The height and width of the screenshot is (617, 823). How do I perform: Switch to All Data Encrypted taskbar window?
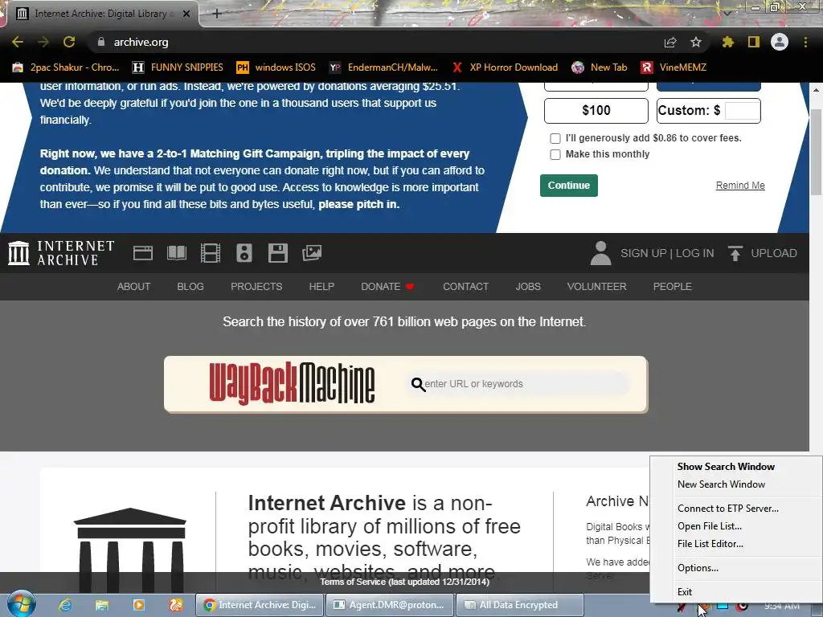[x=520, y=605]
